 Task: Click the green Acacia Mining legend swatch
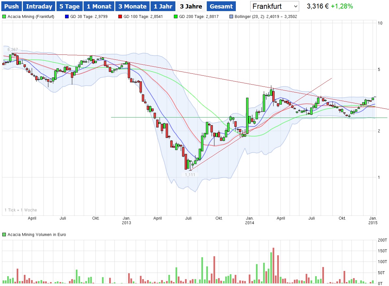tap(4, 16)
